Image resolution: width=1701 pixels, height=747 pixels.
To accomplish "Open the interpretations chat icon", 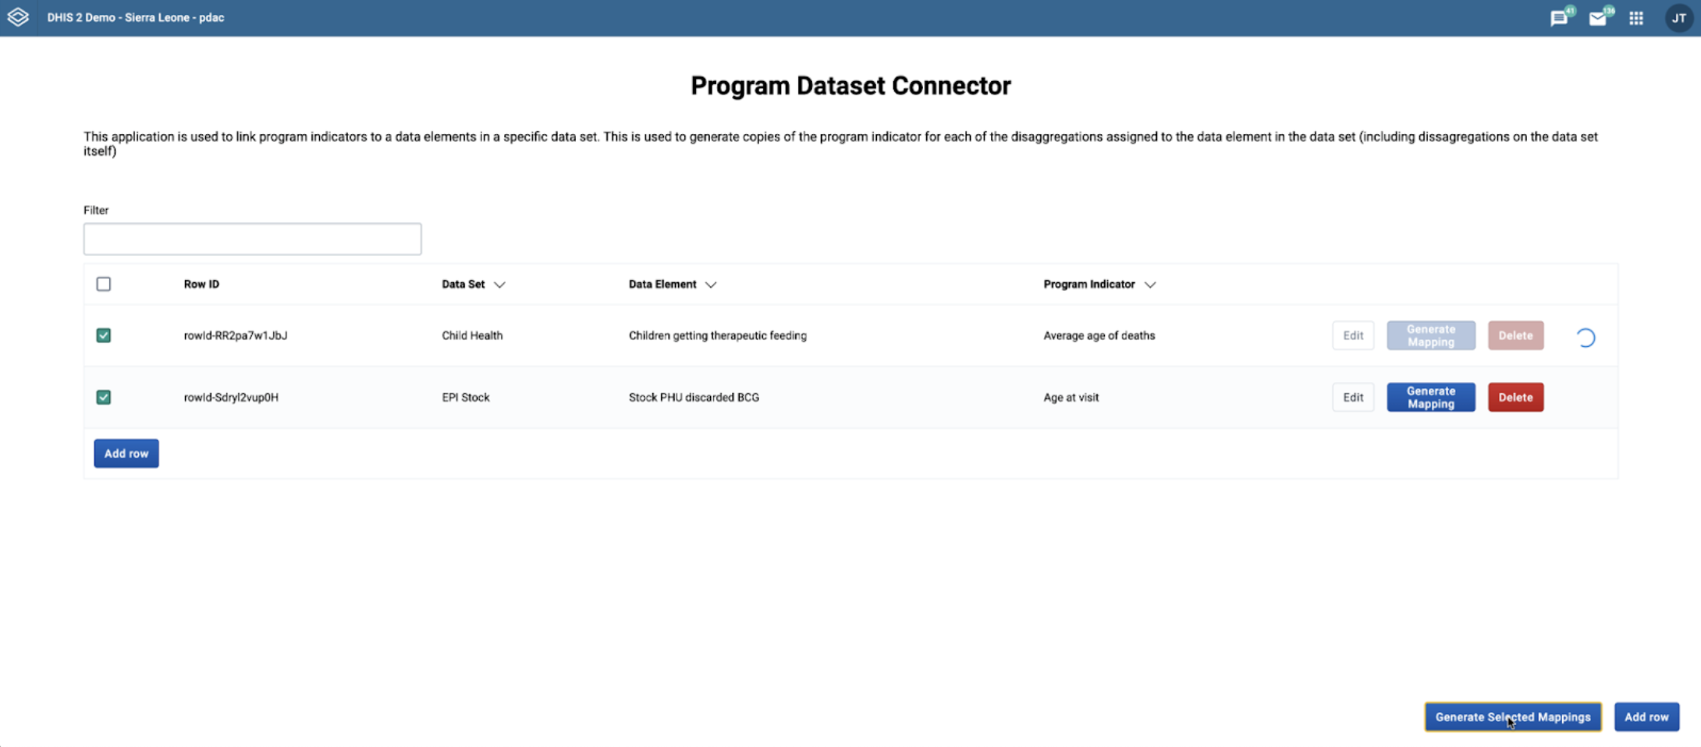I will [x=1558, y=18].
